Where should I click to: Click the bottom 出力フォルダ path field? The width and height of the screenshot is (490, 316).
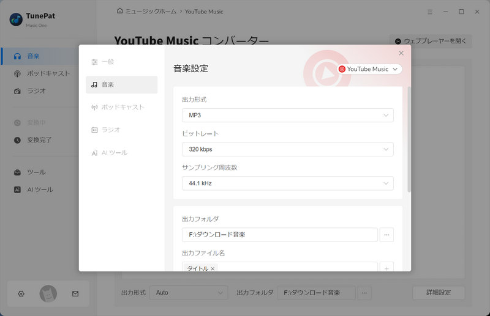(316, 293)
